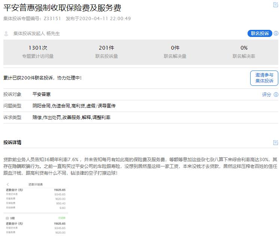The height and width of the screenshot is (247, 279).
Task: Click the 集体投诉发起人 杨先生 text
Action: tap(37, 33)
